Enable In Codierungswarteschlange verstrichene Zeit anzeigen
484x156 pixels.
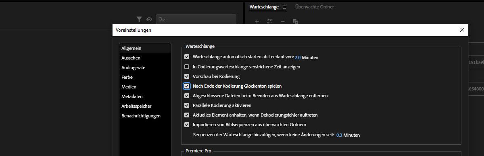tap(187, 67)
